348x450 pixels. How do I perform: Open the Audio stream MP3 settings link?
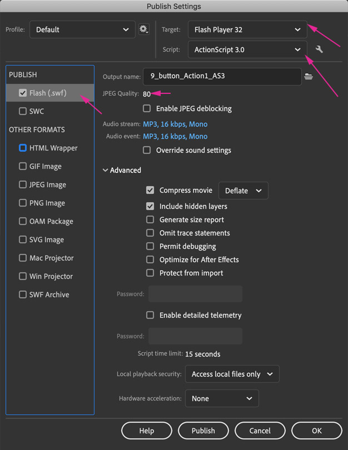coord(175,124)
